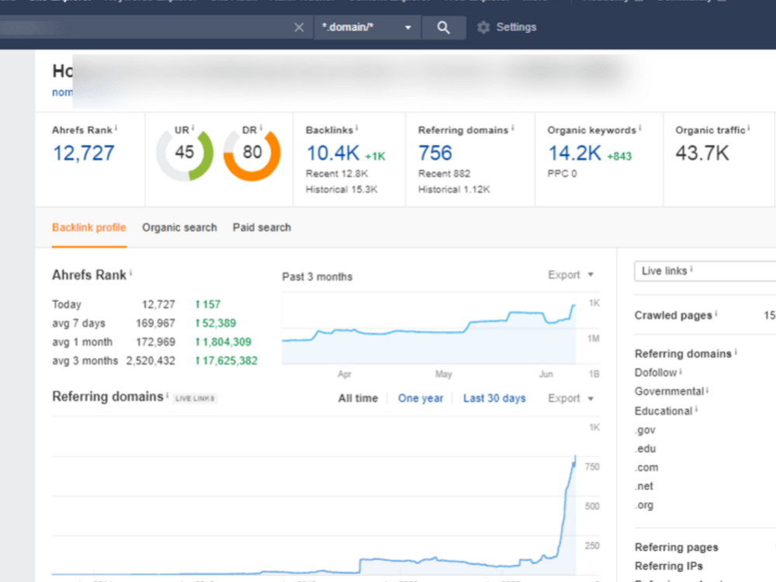Click the Past 3 months rank chart
Image resolution: width=776 pixels, height=582 pixels.
tap(428, 329)
